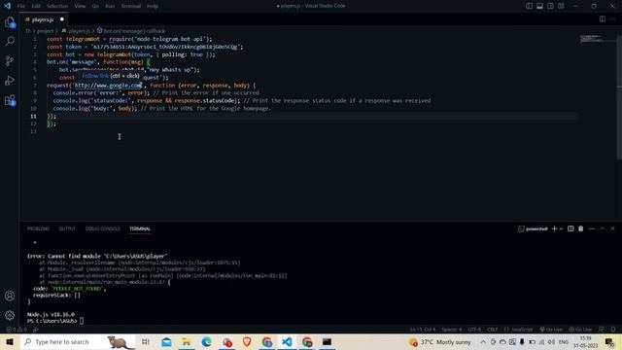Open the project breadcrumb dropdown
This screenshot has width=622, height=350.
click(x=45, y=31)
